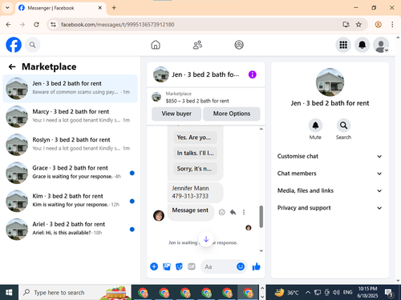This screenshot has width=401, height=300.
Task: Choose a sticker icon in composer
Action: pos(179,266)
